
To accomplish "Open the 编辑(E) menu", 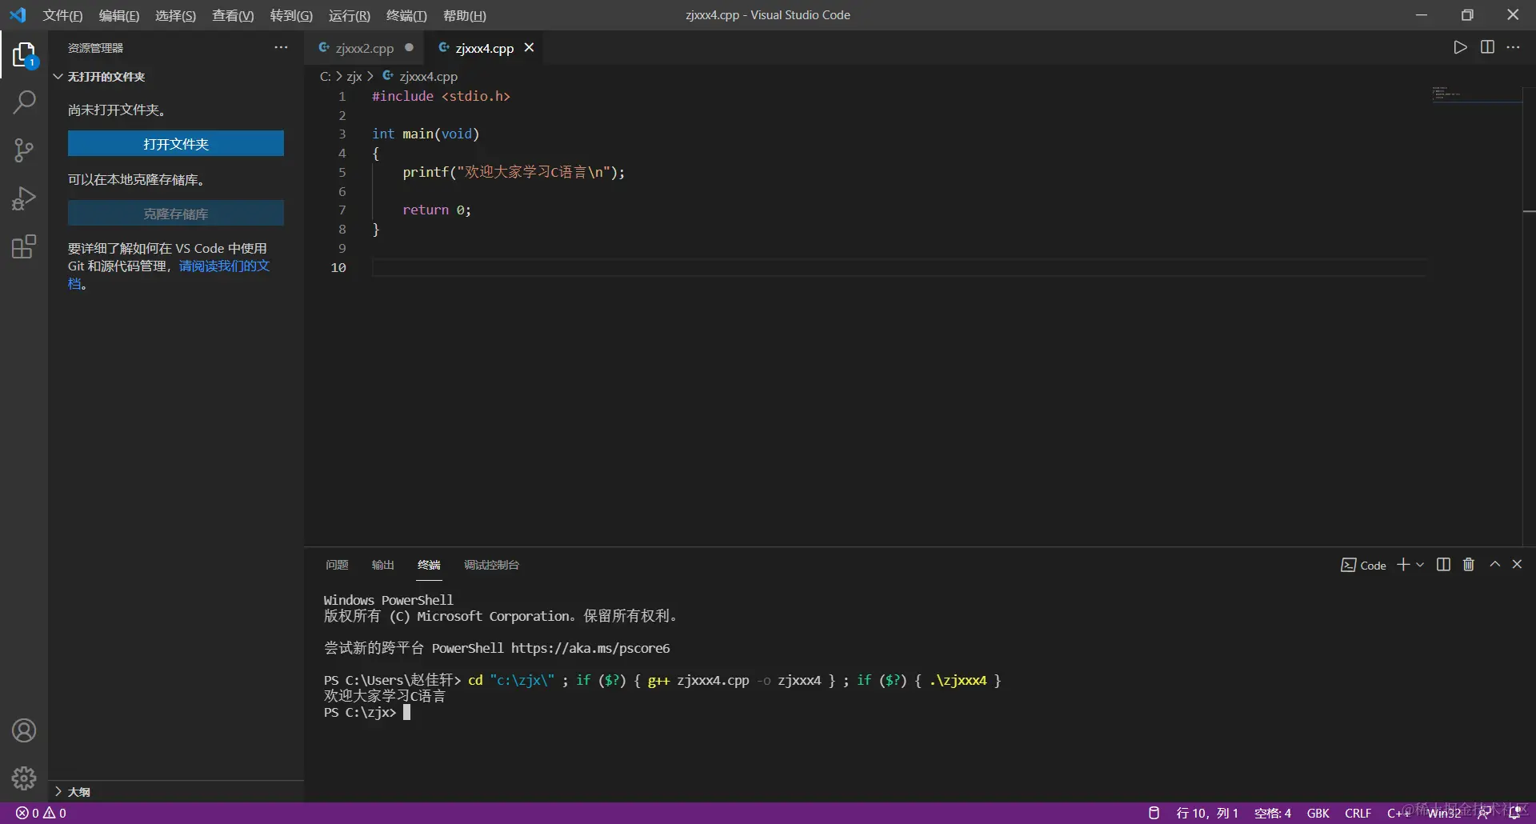I will point(118,15).
